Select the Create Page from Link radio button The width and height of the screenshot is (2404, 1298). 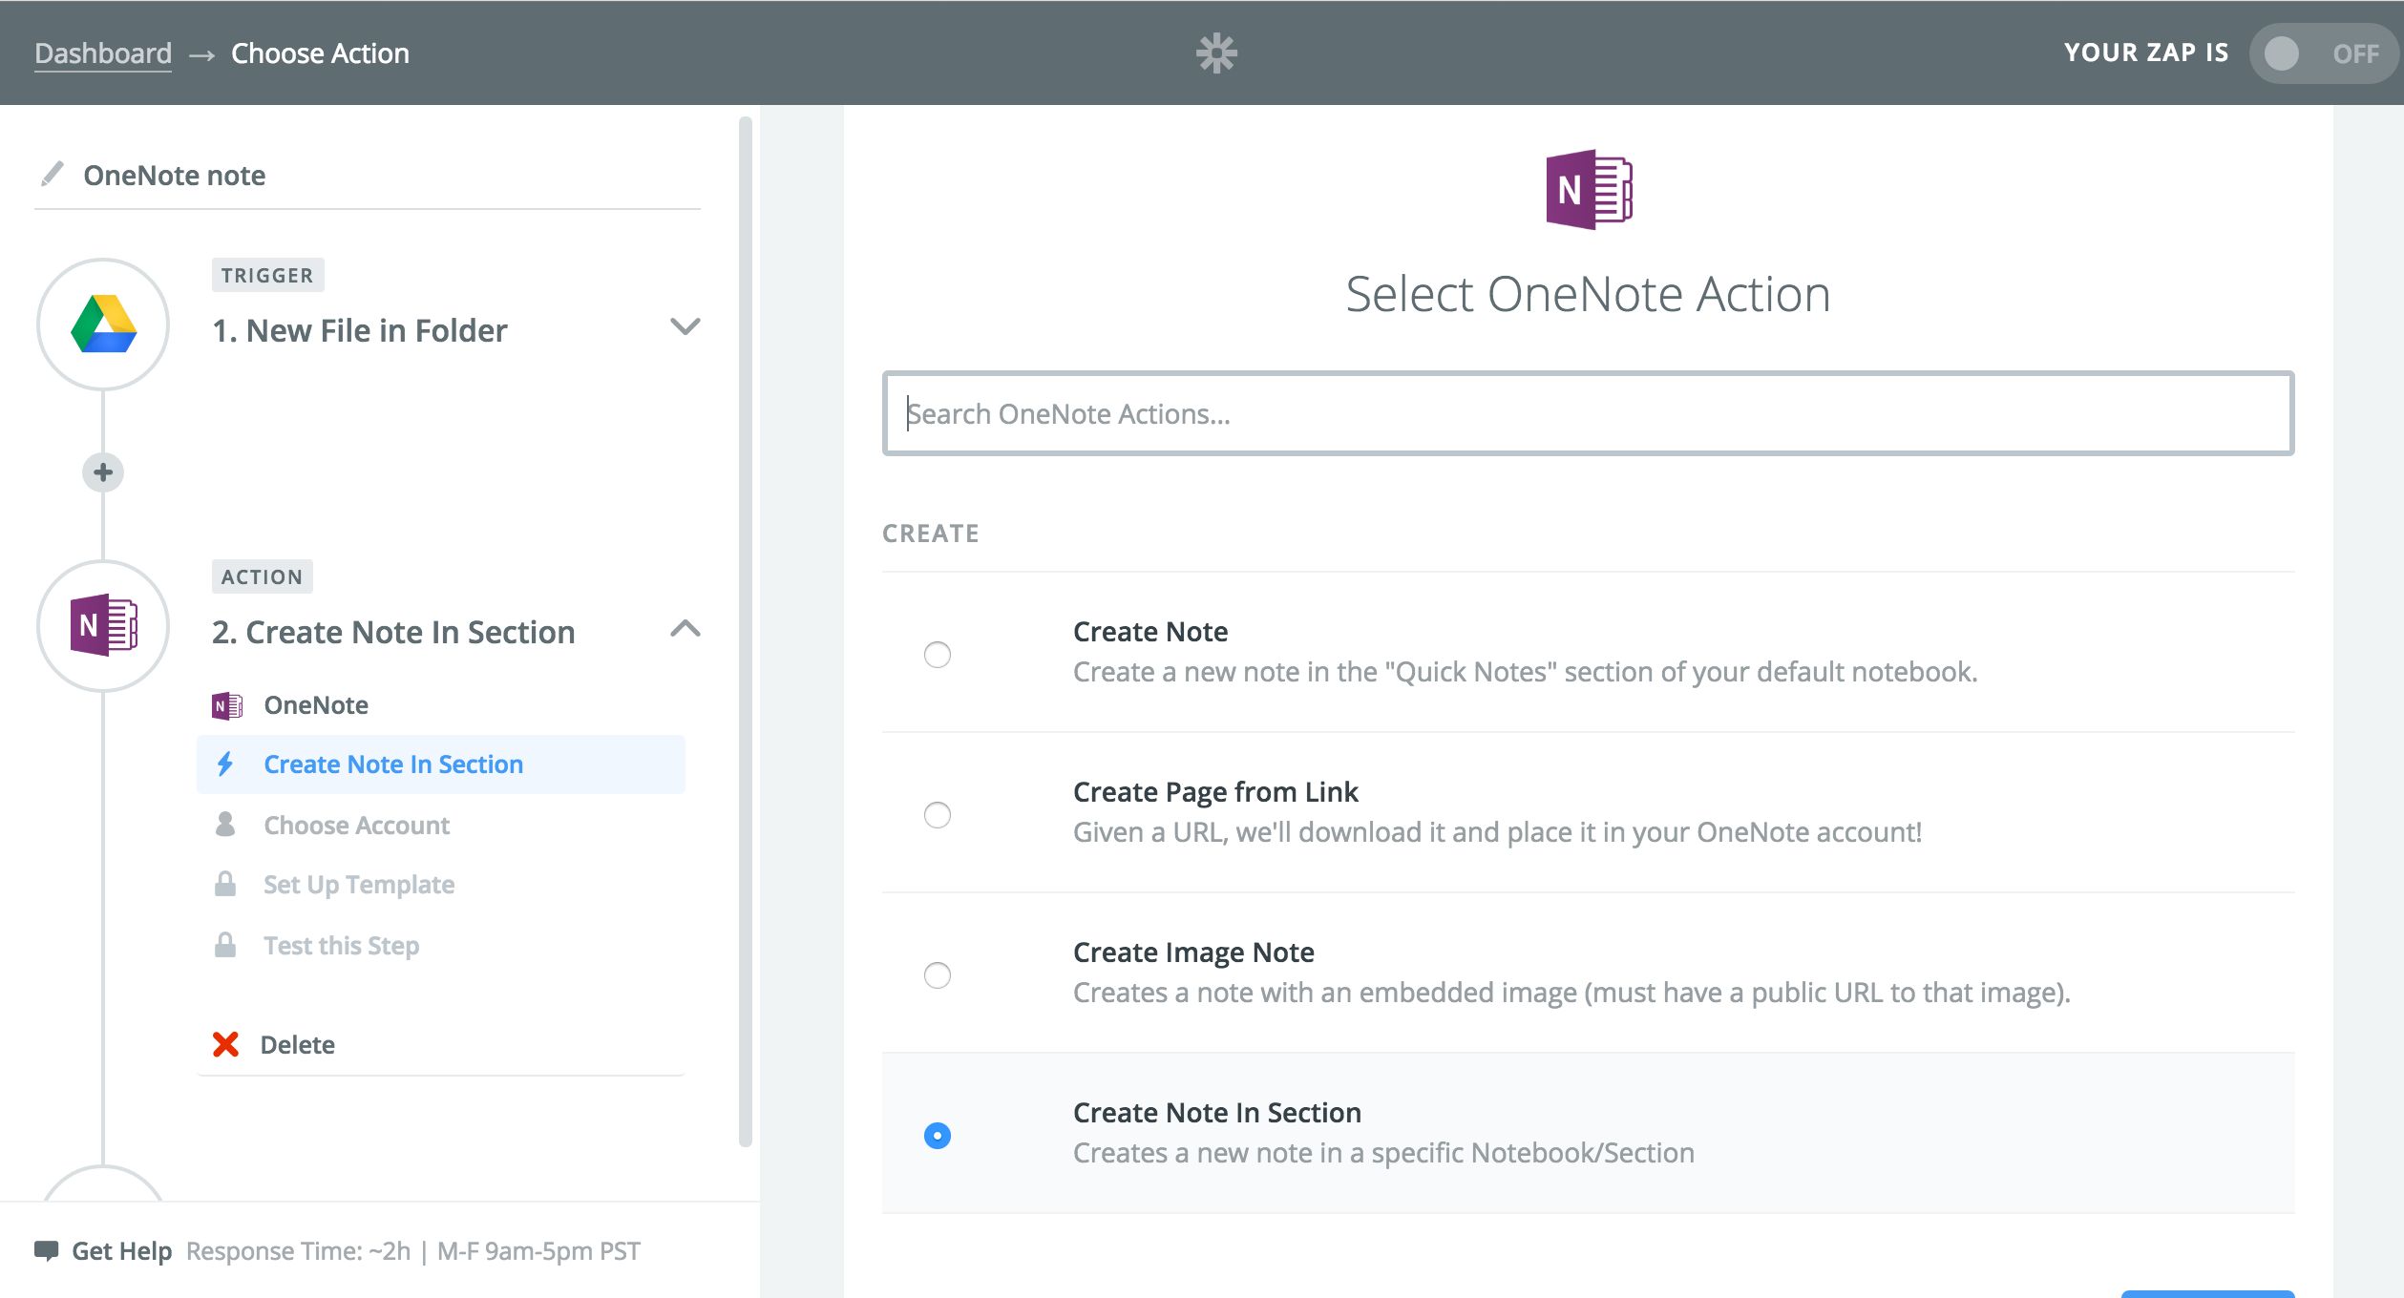(x=938, y=815)
